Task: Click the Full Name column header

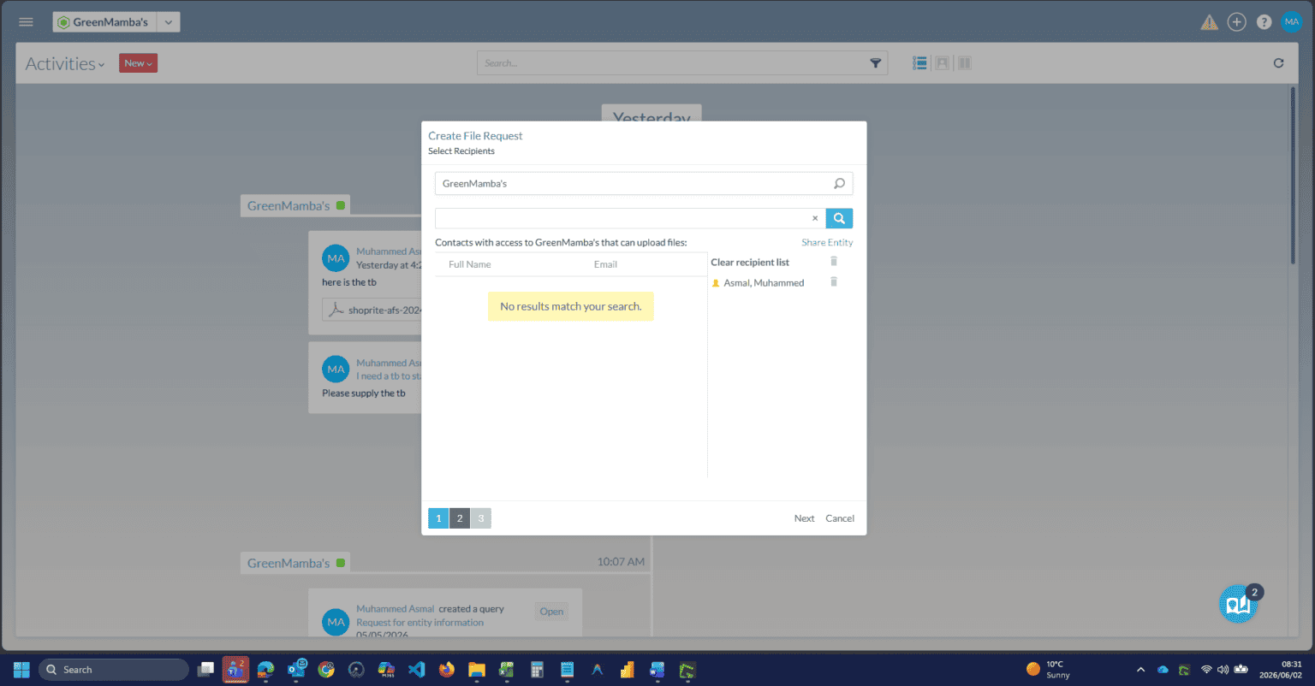Action: 470,264
